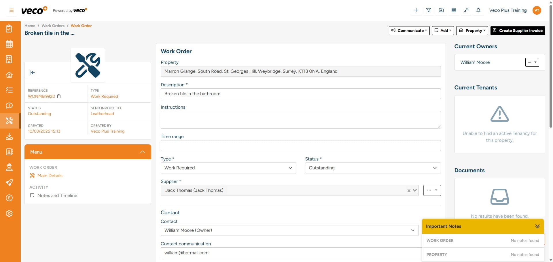Screen dimensions: 553x262
Task: Click the hamburger menu icon
Action: pyautogui.click(x=12, y=10)
